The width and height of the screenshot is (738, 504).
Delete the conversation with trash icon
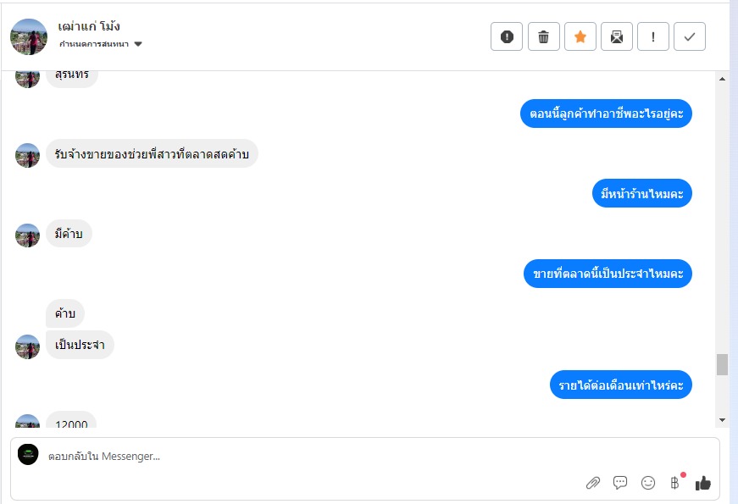[x=544, y=36]
